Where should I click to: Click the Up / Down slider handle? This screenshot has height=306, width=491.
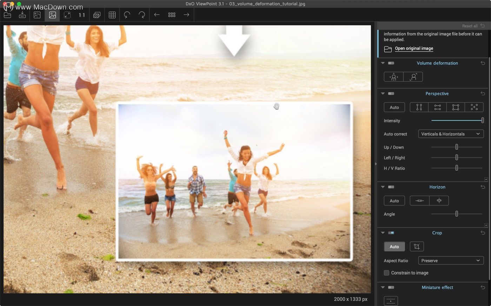pos(457,147)
